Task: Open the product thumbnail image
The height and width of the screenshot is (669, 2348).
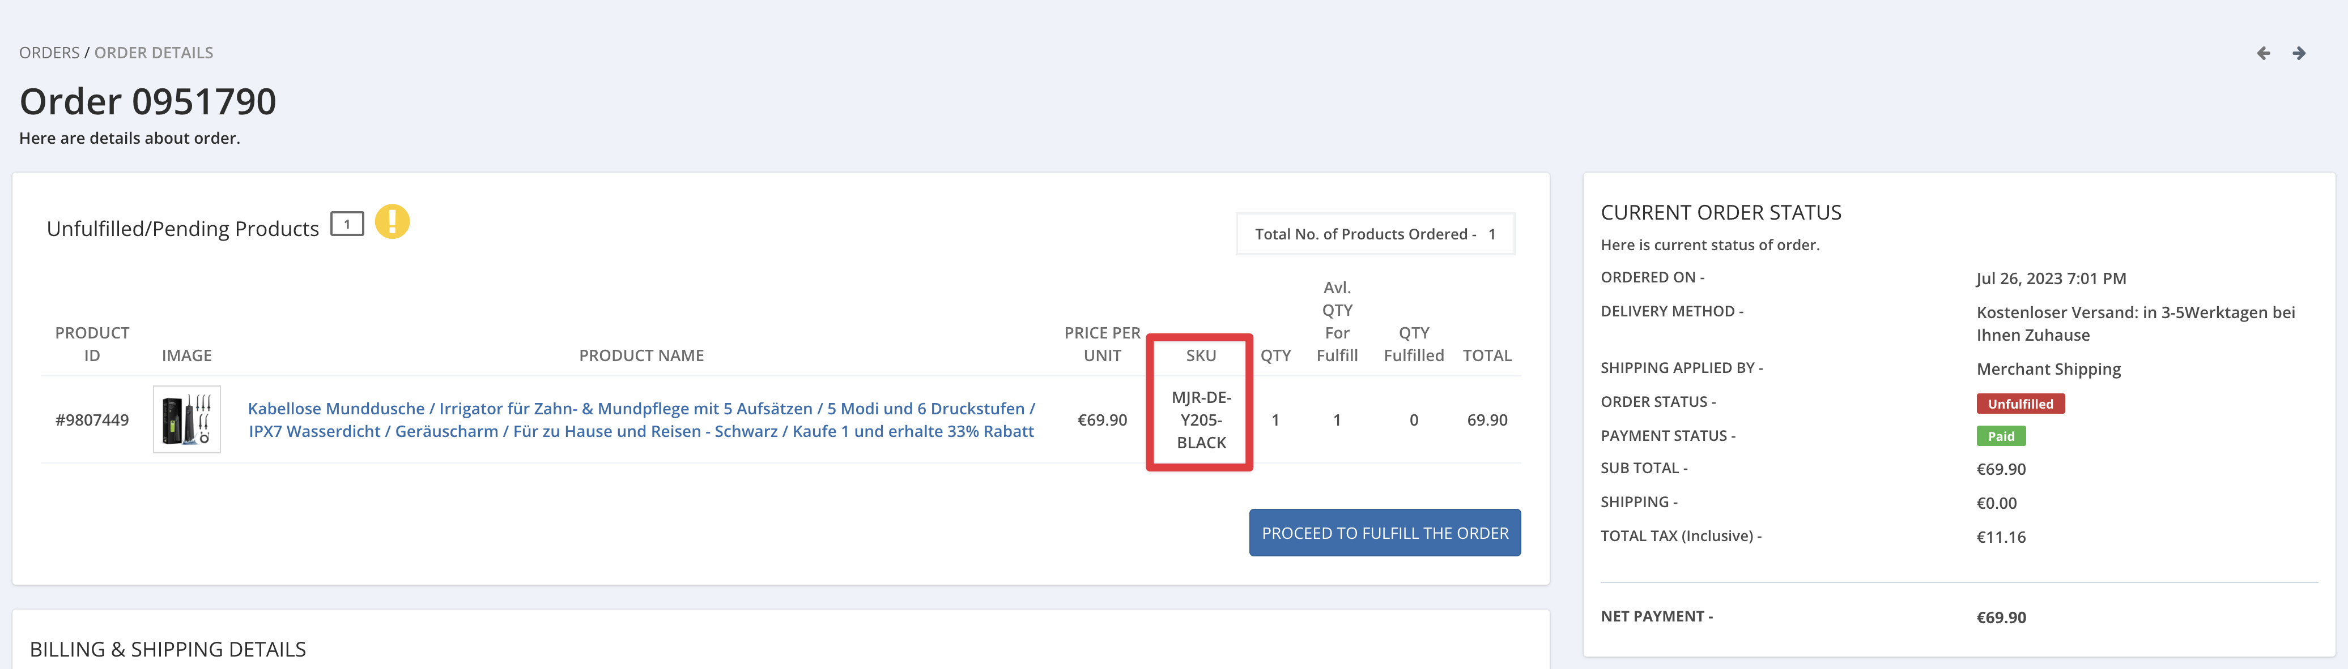Action: click(x=187, y=419)
